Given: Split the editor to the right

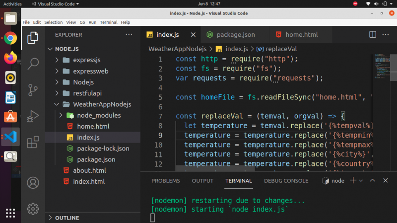Looking at the screenshot, I should (x=373, y=34).
